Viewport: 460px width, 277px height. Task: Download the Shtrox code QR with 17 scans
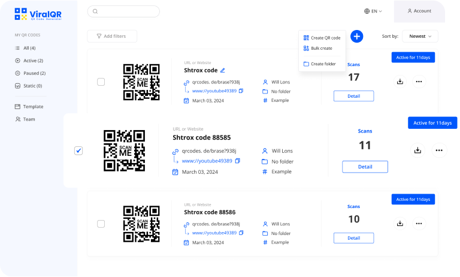[400, 82]
